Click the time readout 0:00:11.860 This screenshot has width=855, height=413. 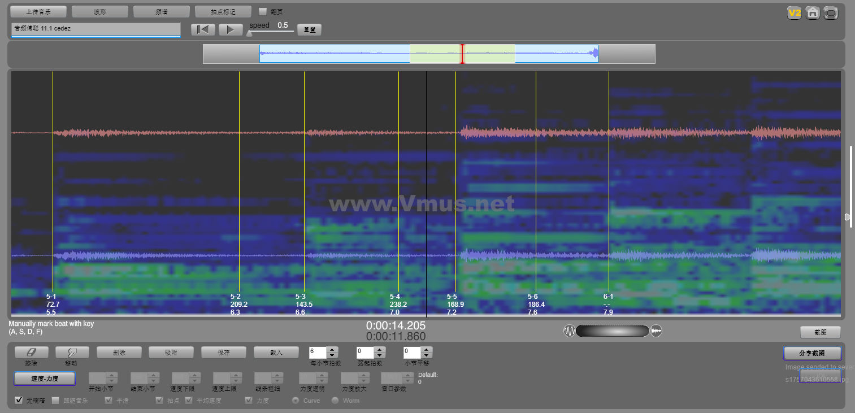[x=396, y=336]
